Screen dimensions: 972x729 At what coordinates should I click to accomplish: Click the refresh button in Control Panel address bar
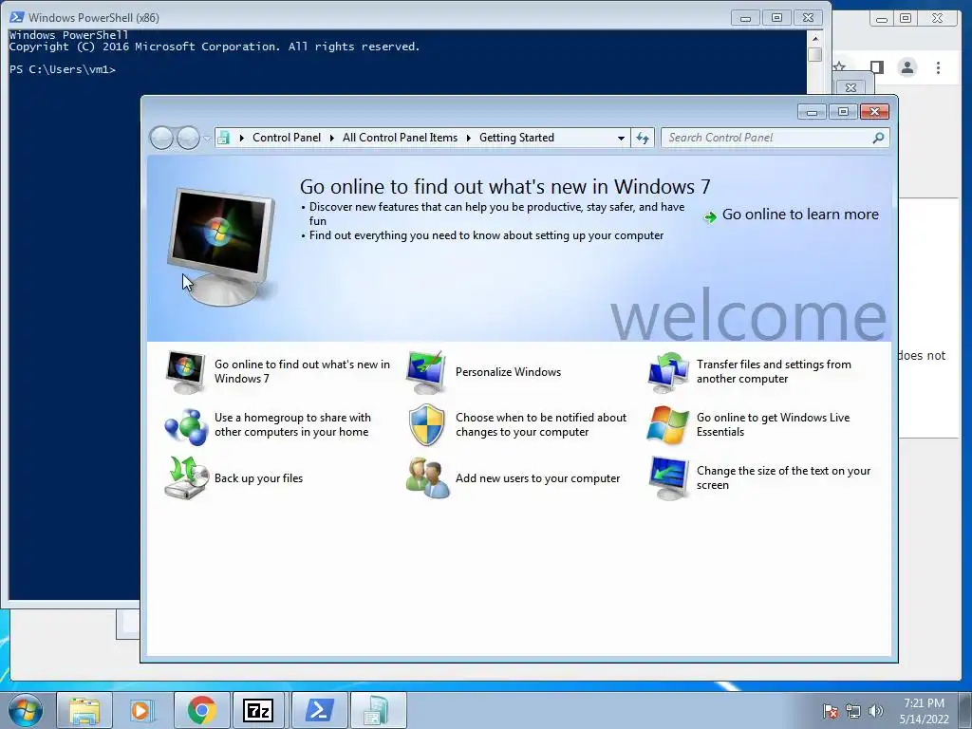point(643,138)
